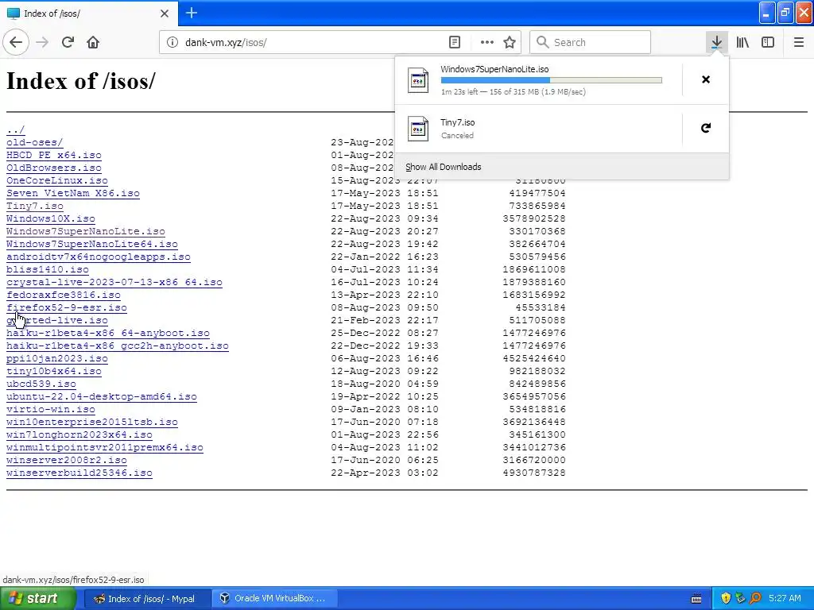
Task: Click the size value 733865984 for Tiny7.iso
Action: pyautogui.click(x=537, y=206)
